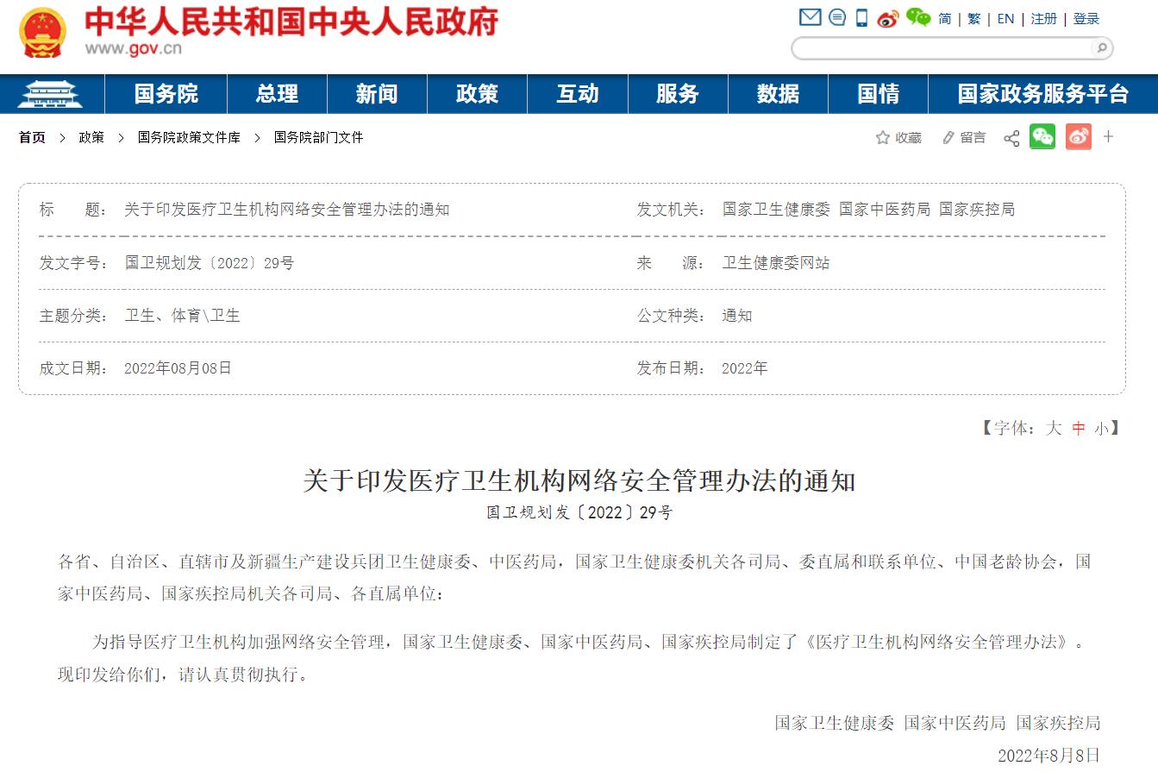This screenshot has width=1158, height=772.
Task: Click the magnifier to search
Action: coord(1102,49)
